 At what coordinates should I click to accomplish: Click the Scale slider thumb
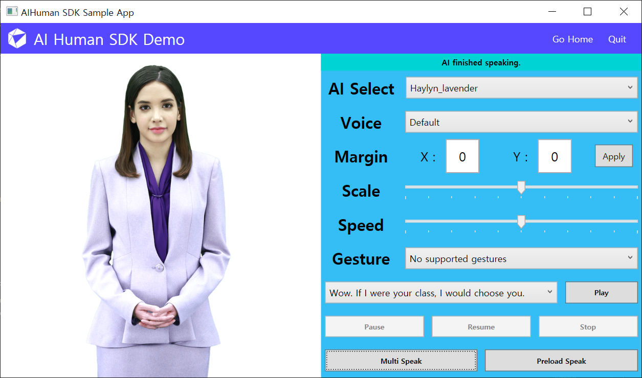click(x=521, y=187)
